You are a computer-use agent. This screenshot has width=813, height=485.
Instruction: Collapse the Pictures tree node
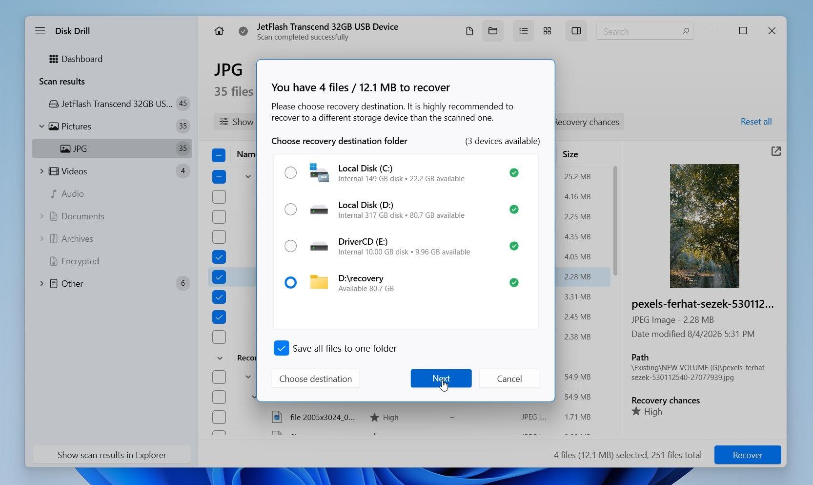41,126
